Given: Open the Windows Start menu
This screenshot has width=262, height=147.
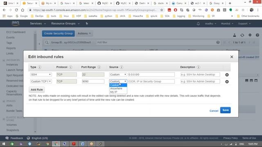Looking at the screenshot, I should tap(4, 144).
